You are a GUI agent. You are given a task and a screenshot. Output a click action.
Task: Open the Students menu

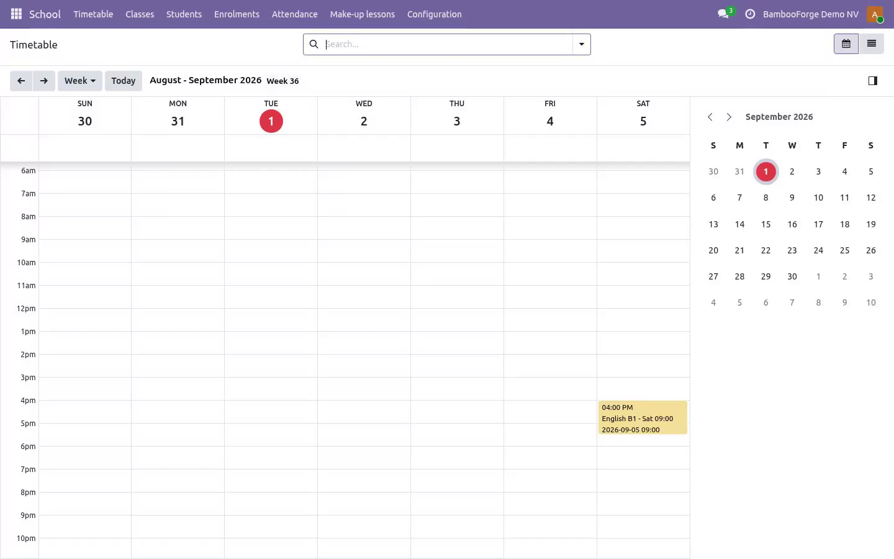(x=184, y=14)
